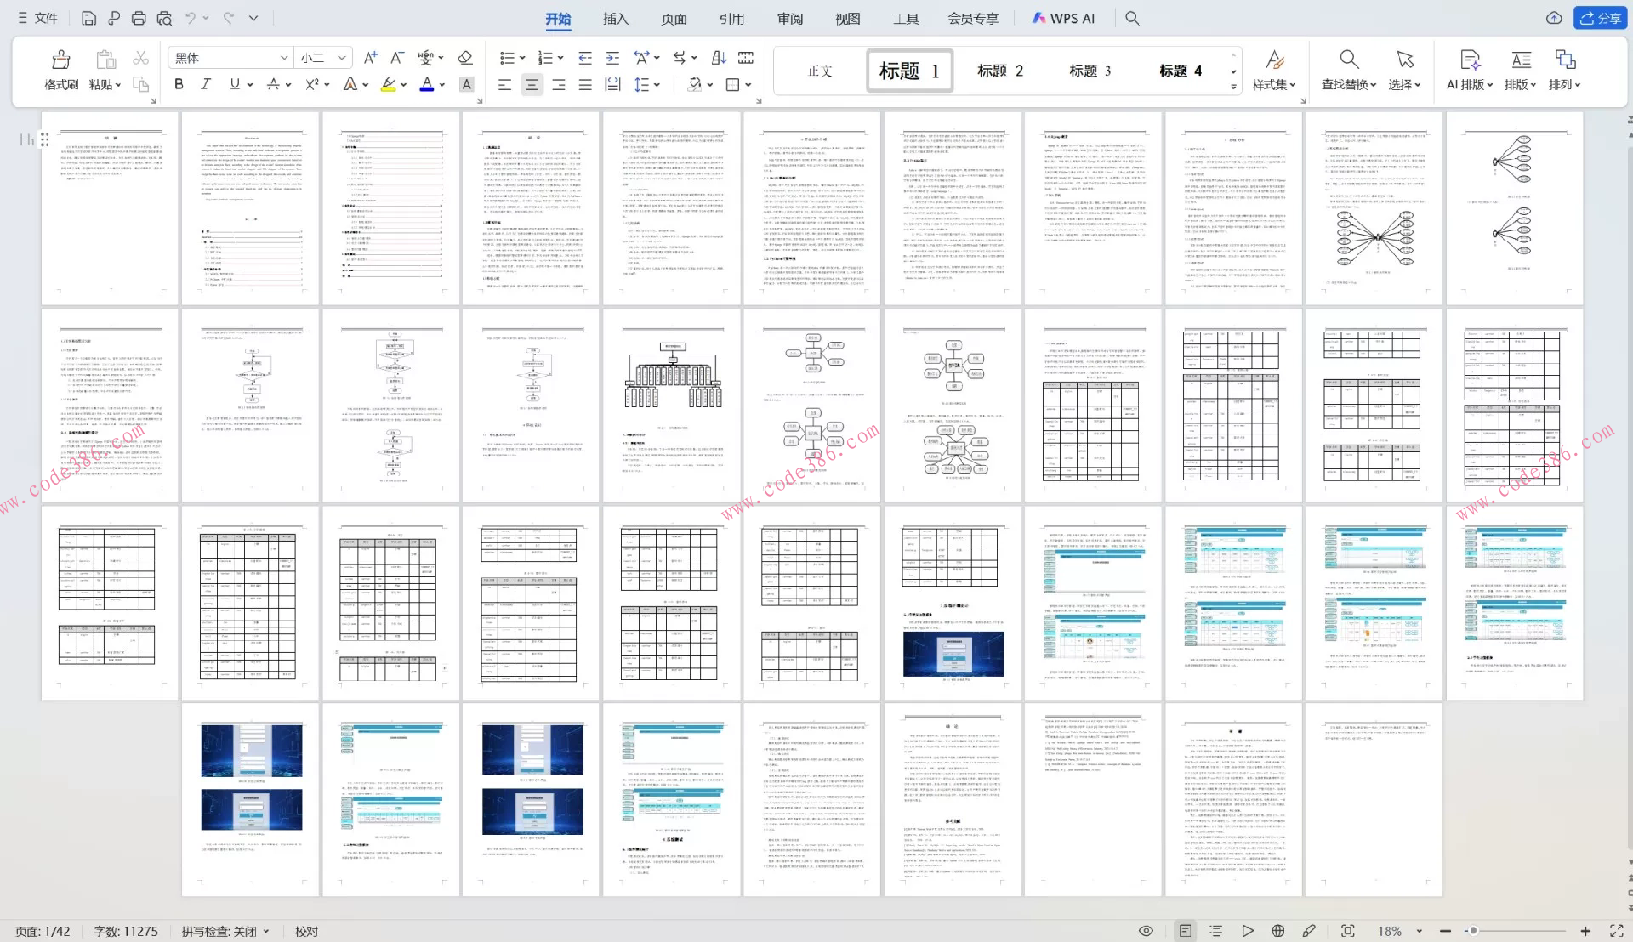Click the decrease indent icon
The image size is (1633, 942).
585,58
